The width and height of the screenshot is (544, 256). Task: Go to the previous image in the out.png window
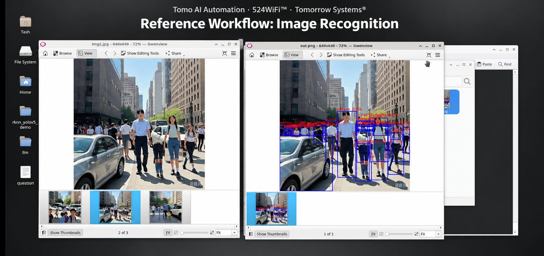click(312, 55)
